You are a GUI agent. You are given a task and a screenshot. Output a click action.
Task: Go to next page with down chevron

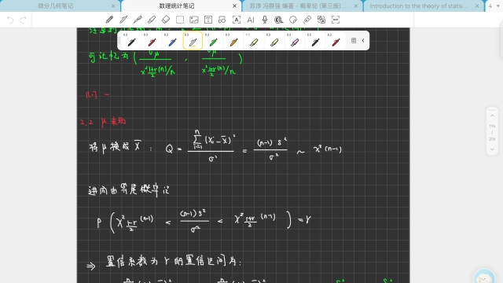(492, 149)
